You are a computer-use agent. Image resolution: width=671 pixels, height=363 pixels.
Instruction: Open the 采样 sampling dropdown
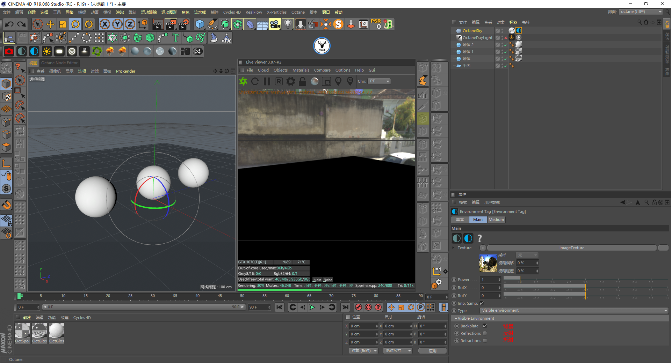coord(527,255)
